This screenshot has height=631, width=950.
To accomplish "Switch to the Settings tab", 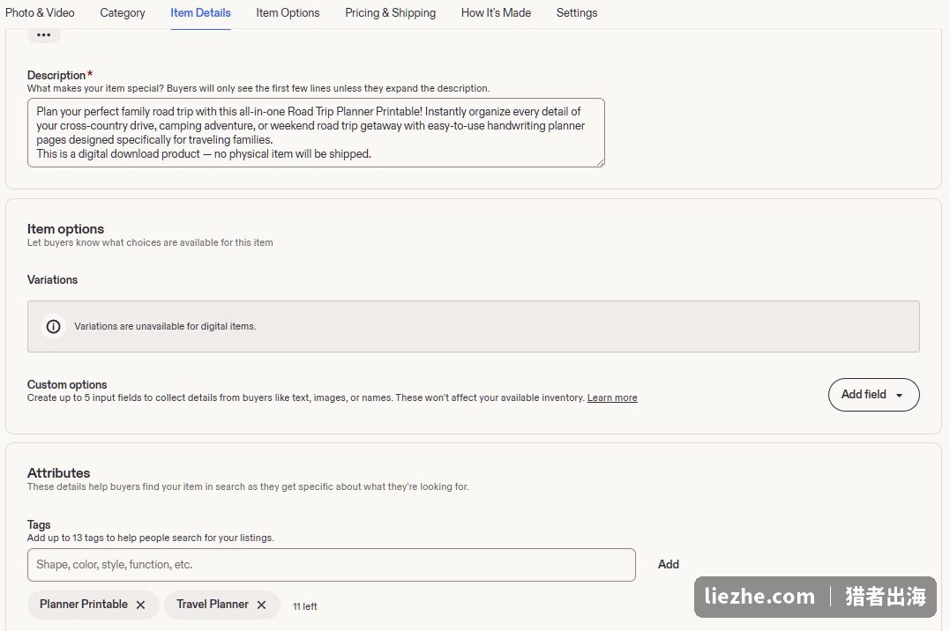I will coord(577,12).
